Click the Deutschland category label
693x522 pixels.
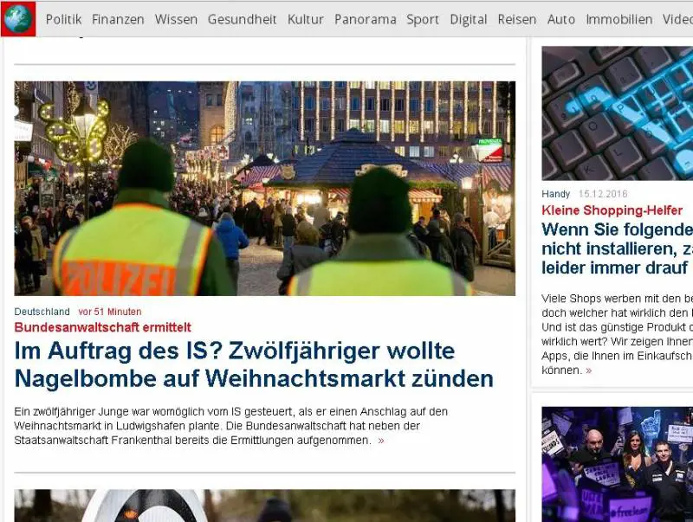(42, 312)
